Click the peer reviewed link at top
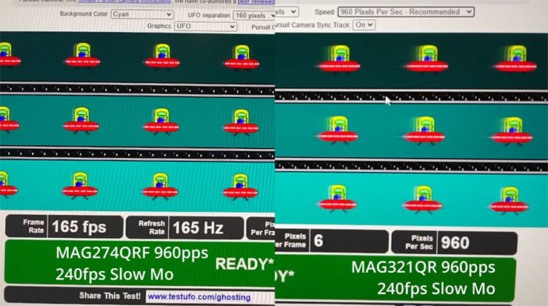548x306 pixels. click(x=256, y=1)
